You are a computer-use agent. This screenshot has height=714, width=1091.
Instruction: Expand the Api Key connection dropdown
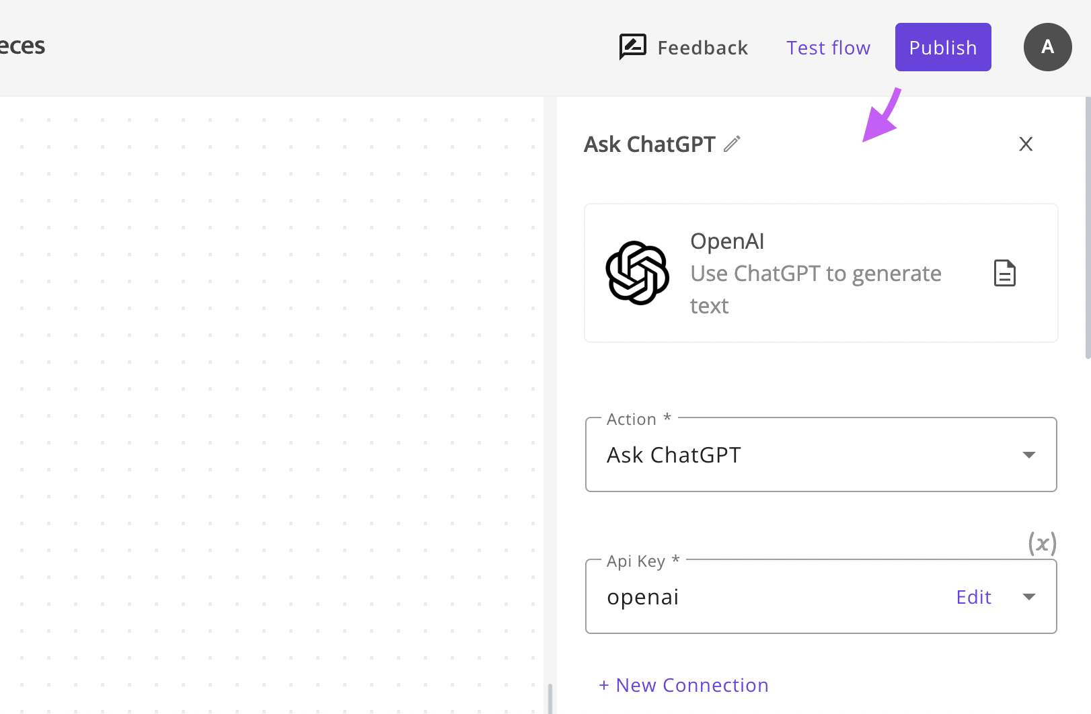click(x=1028, y=596)
